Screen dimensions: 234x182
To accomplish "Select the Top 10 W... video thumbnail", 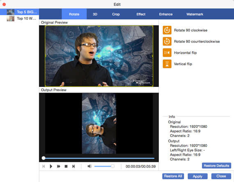I will point(10,18).
